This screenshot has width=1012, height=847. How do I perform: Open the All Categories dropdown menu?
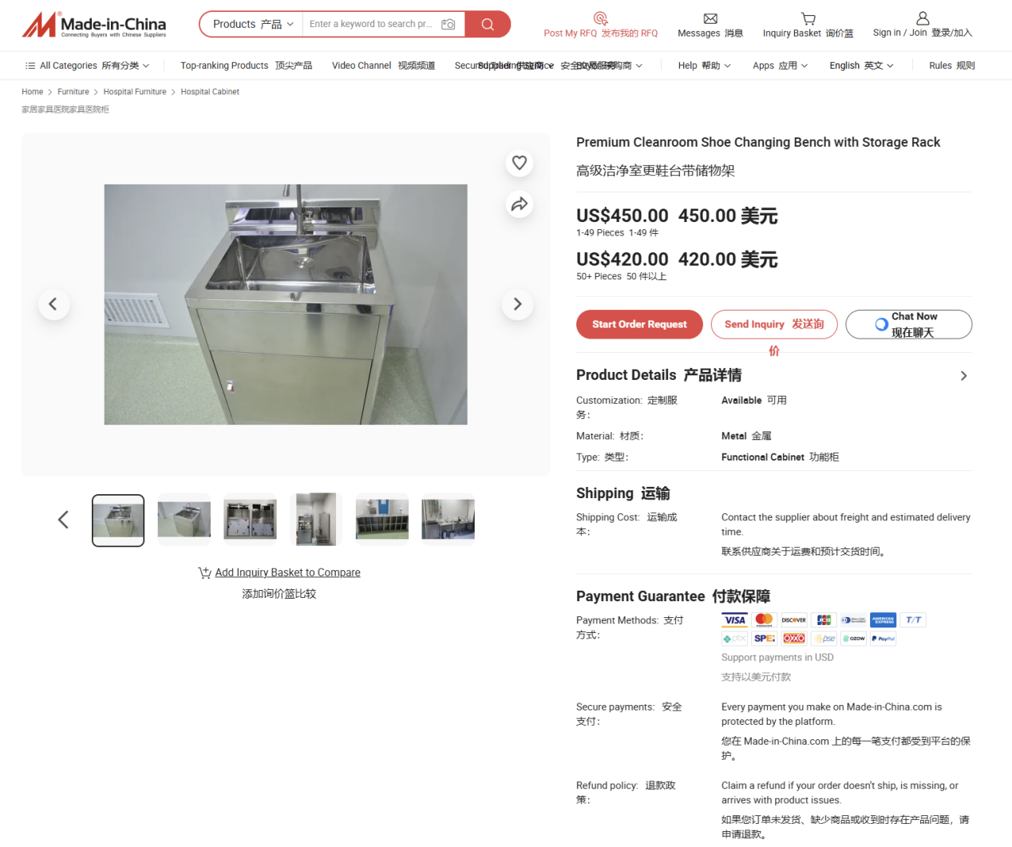[87, 65]
